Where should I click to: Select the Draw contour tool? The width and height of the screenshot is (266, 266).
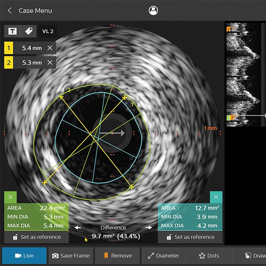[x=255, y=256]
